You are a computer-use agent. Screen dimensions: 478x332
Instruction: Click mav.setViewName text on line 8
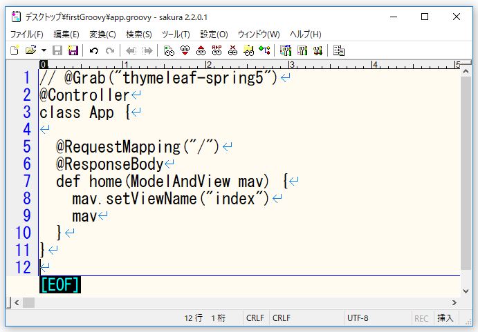[x=134, y=199]
